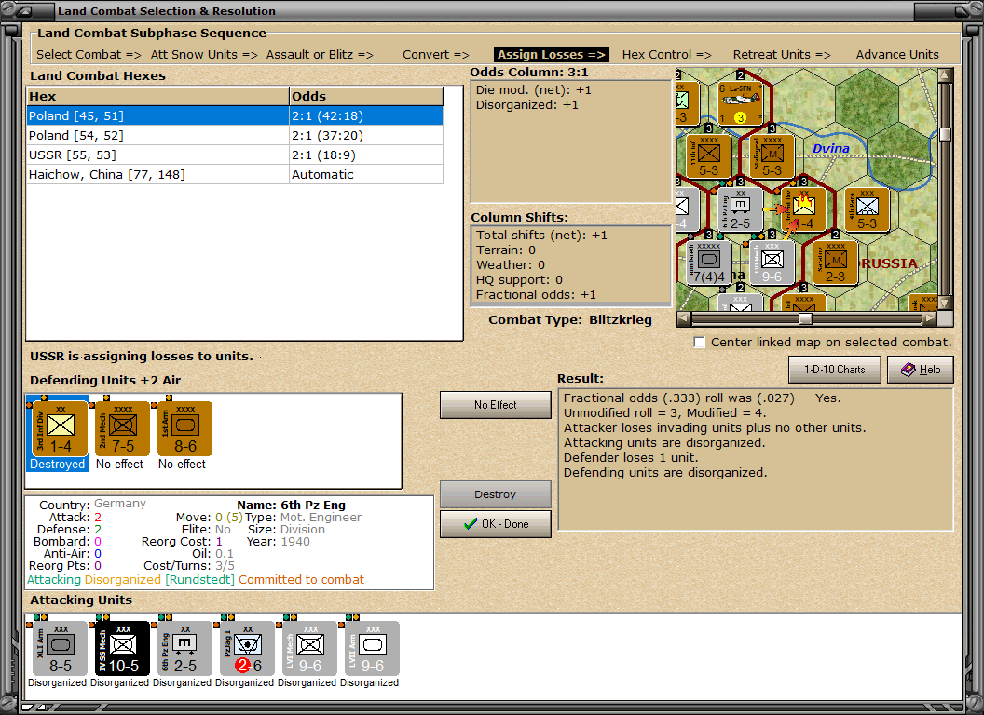Click the La-5FN aircraft counter on the map
The image size is (984, 715).
(741, 102)
